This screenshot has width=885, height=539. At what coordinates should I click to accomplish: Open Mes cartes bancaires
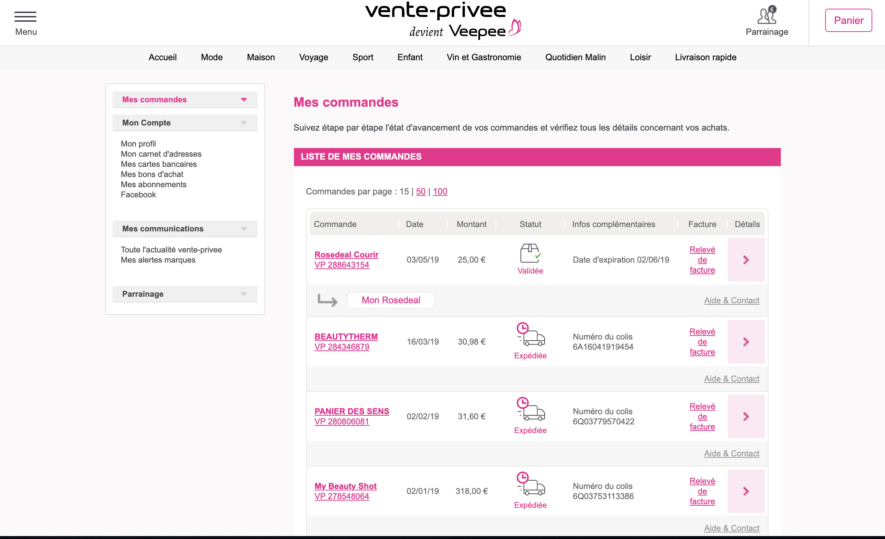pos(159,164)
